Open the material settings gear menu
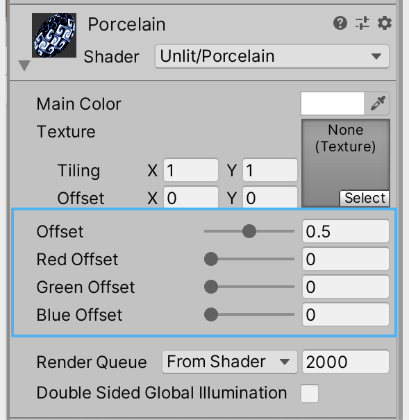This screenshot has width=409, height=420. click(x=385, y=23)
